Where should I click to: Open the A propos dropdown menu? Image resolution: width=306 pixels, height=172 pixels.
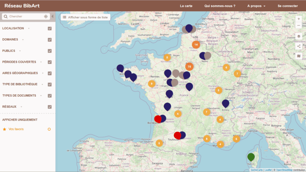(x=256, y=6)
